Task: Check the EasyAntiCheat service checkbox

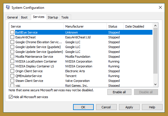Action: [12, 37]
